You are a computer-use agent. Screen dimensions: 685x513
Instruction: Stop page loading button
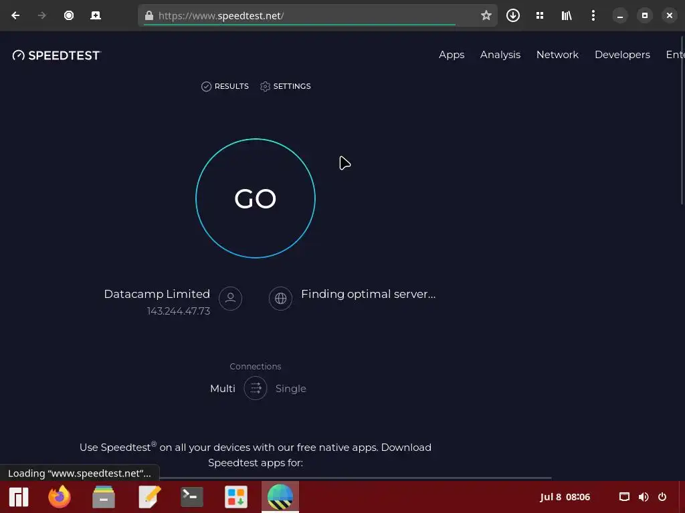pos(69,16)
